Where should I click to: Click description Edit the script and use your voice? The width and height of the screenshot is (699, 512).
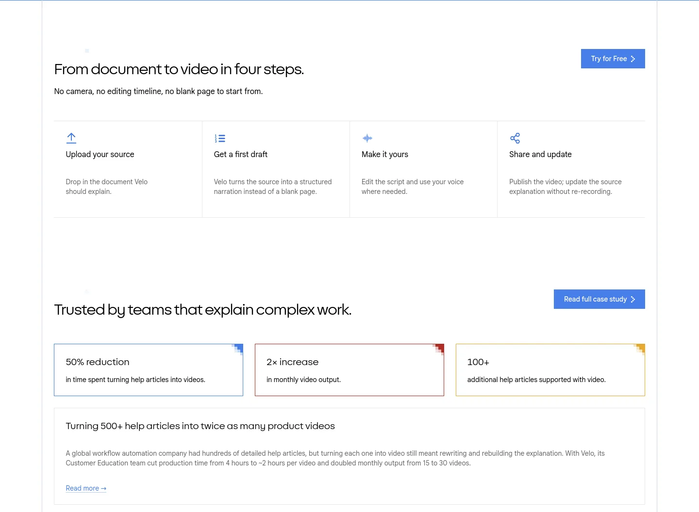pos(413,187)
